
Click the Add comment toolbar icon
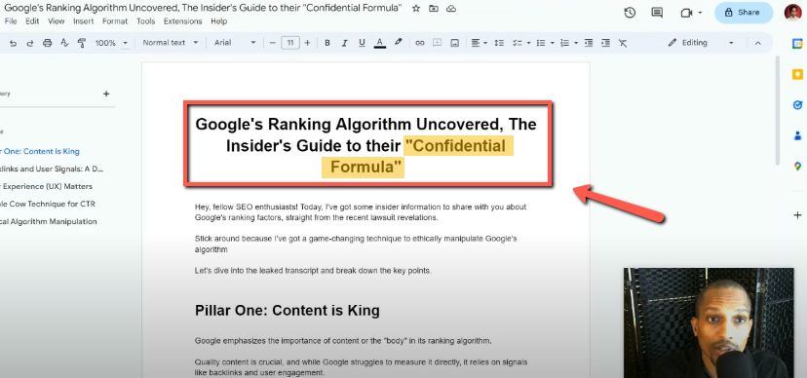click(x=437, y=43)
